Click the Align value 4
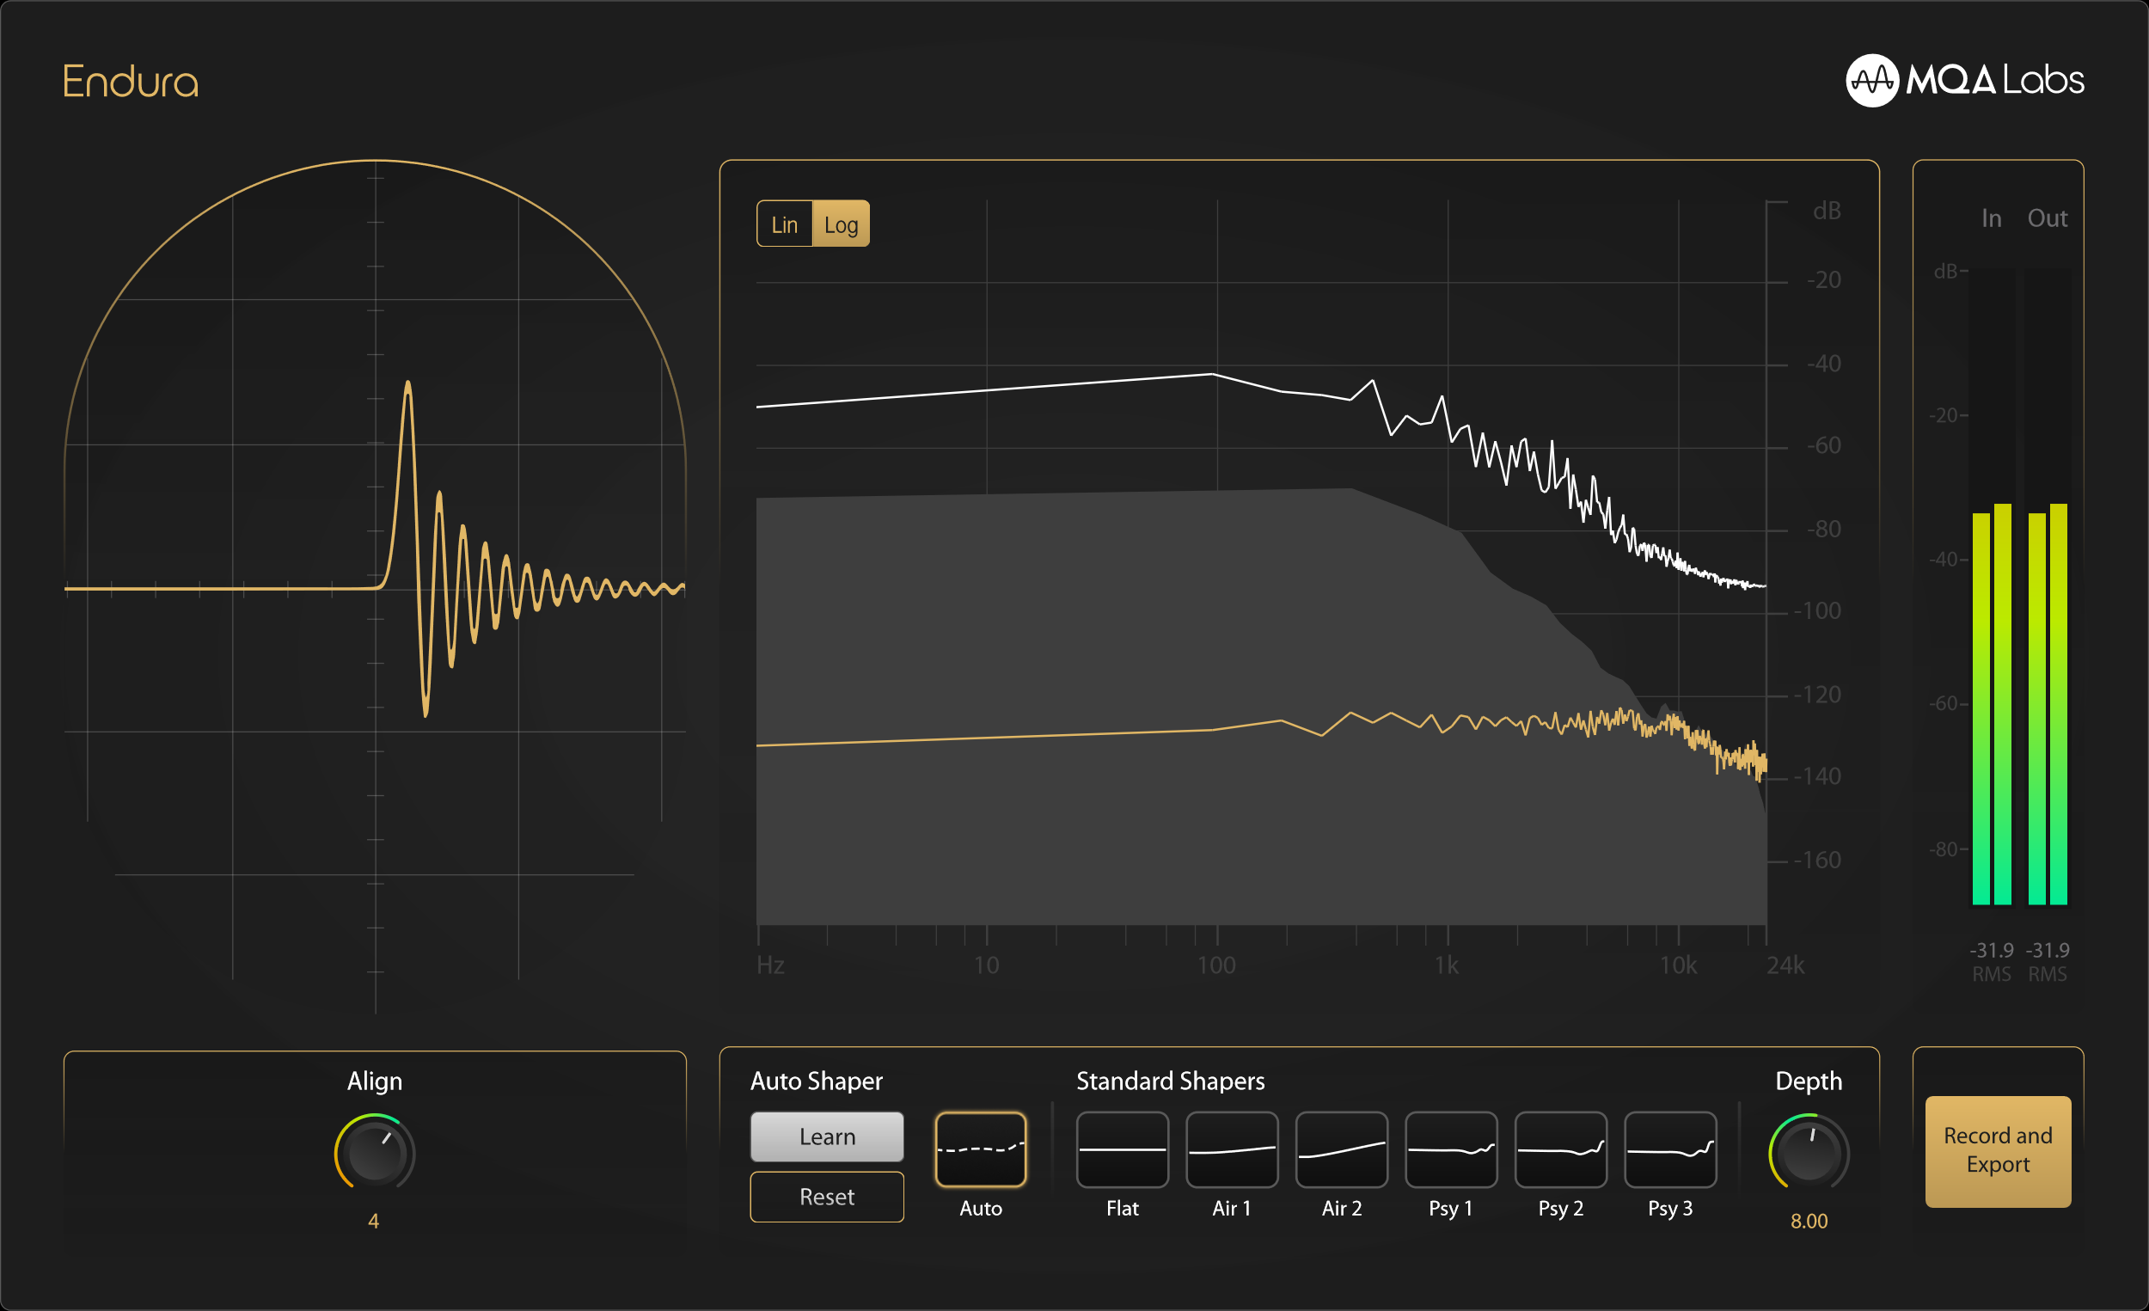 pos(373,1221)
